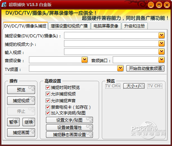Go to the 升级和注册 tab
172x146 pixels.
(135, 26)
